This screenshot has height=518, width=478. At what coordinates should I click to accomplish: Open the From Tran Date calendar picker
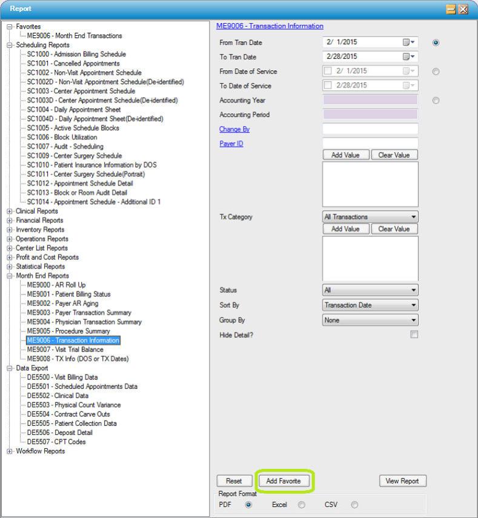coord(409,42)
